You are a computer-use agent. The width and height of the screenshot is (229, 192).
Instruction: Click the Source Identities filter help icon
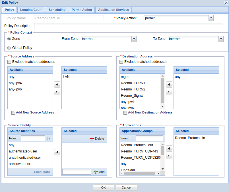click(x=49, y=139)
